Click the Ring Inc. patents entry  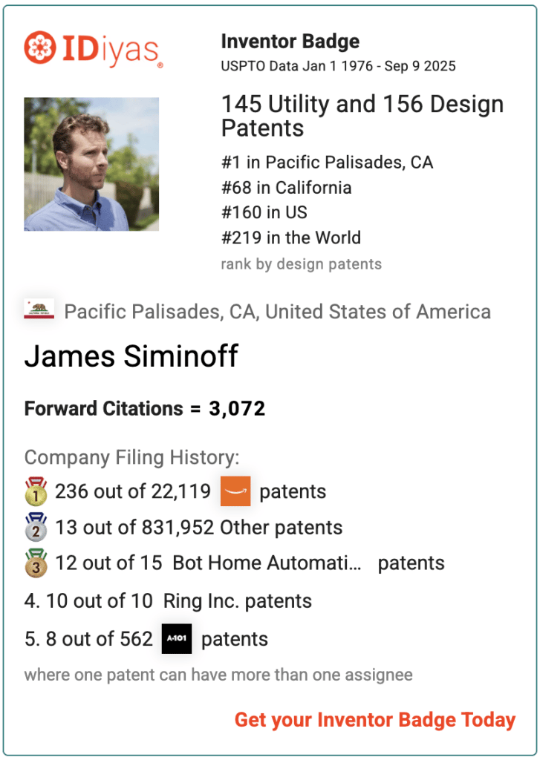(x=237, y=601)
